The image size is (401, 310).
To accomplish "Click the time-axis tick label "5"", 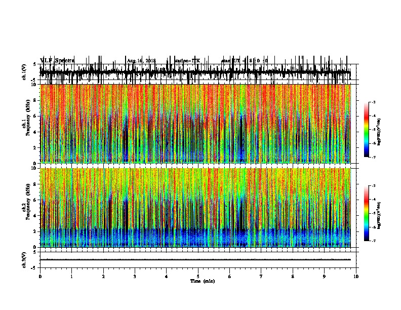I will (198, 277).
